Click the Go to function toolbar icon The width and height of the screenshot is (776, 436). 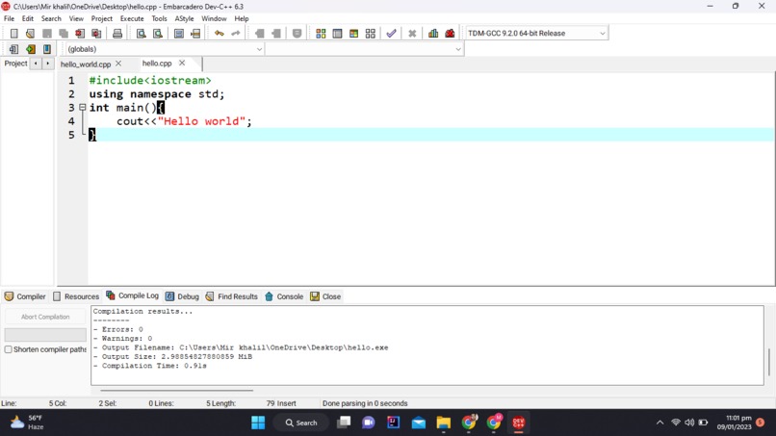point(179,33)
